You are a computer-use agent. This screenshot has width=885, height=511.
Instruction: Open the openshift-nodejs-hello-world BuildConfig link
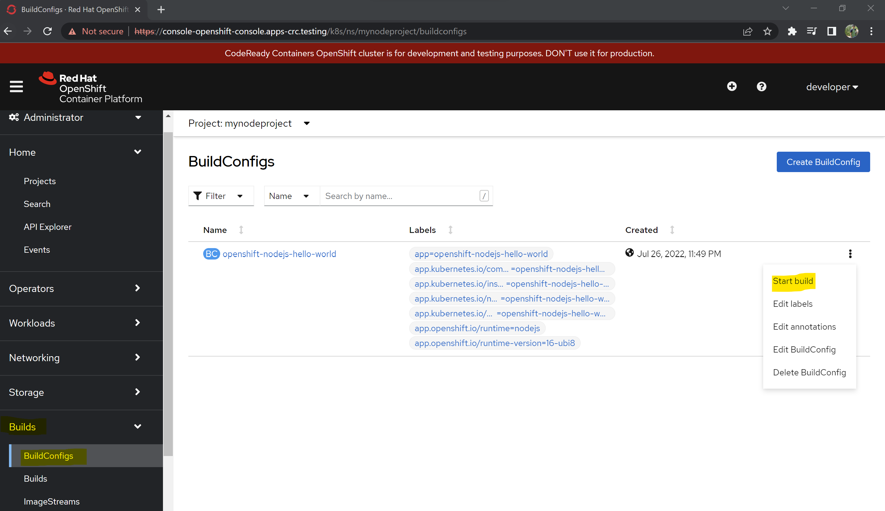click(x=279, y=254)
